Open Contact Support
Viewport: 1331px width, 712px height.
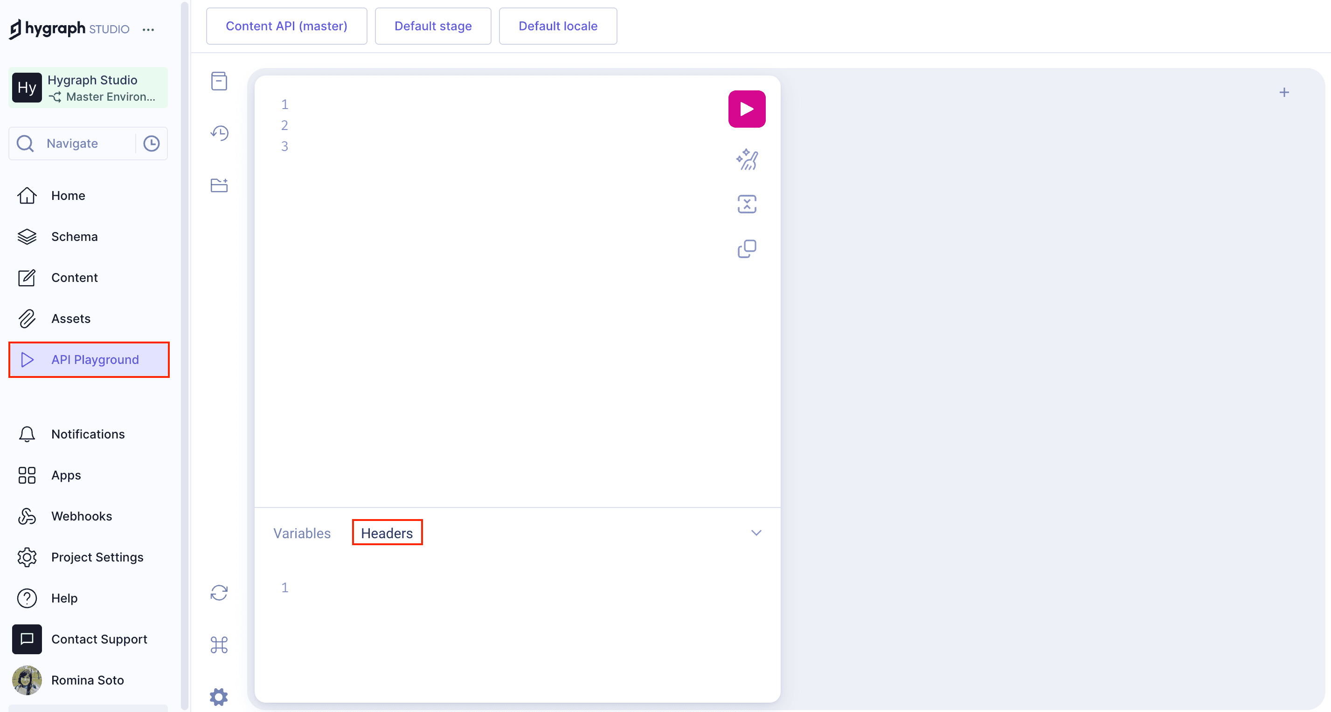pos(99,639)
